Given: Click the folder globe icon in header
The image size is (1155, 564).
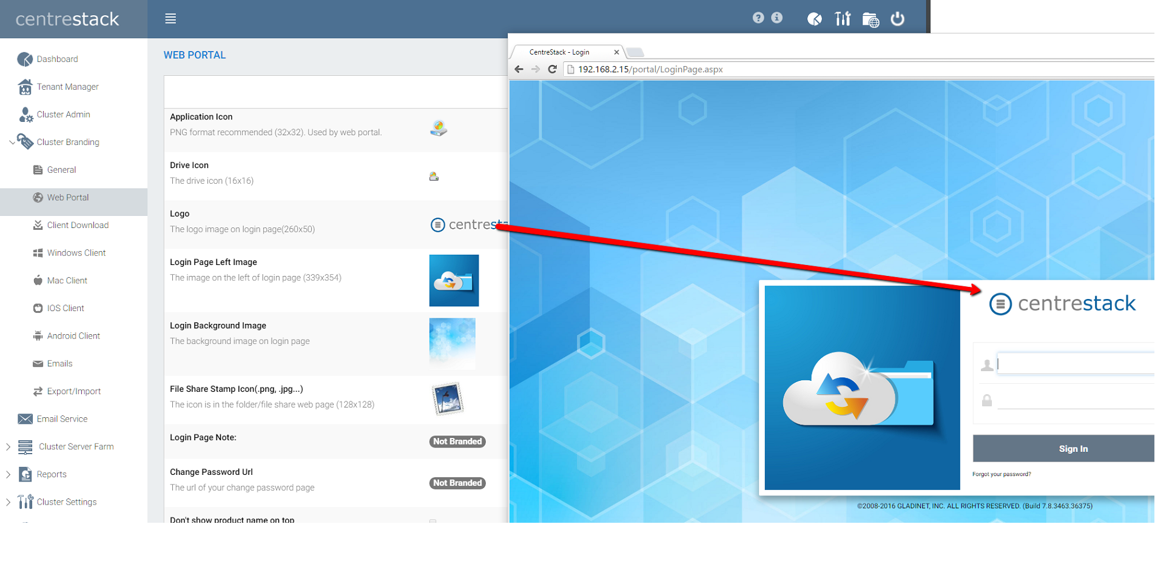Looking at the screenshot, I should tap(870, 19).
